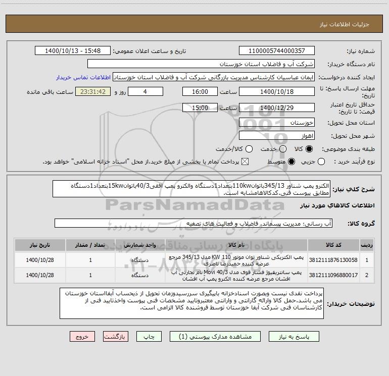Click the need date in row 2
Screen dimensions: 389x376
(40, 275)
